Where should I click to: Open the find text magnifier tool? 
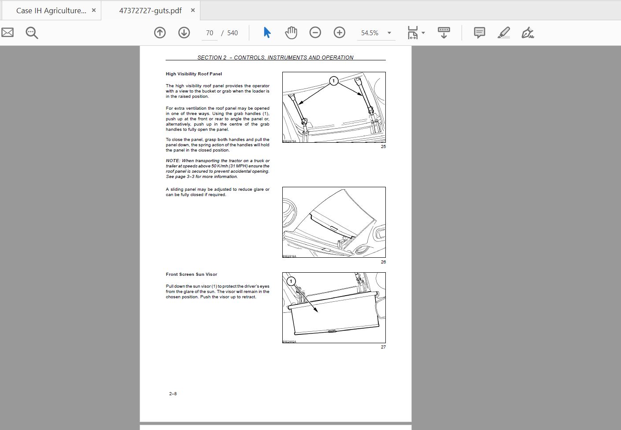pyautogui.click(x=32, y=33)
